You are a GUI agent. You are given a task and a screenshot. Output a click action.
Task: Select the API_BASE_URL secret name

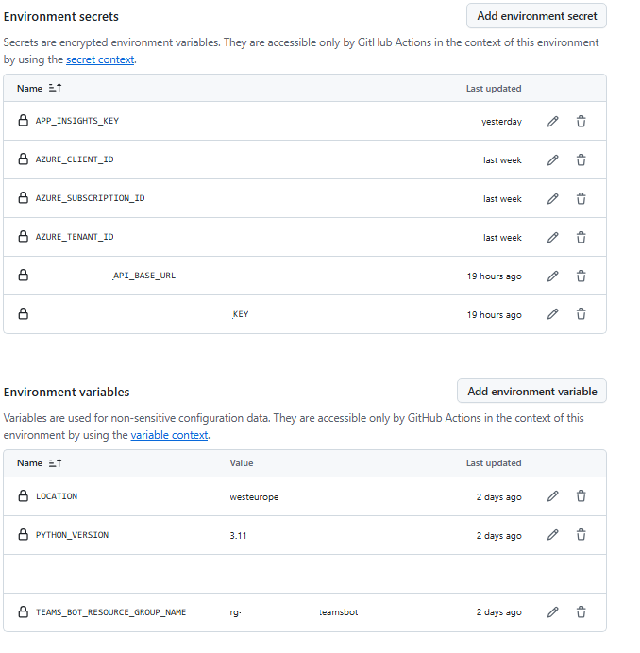click(144, 276)
